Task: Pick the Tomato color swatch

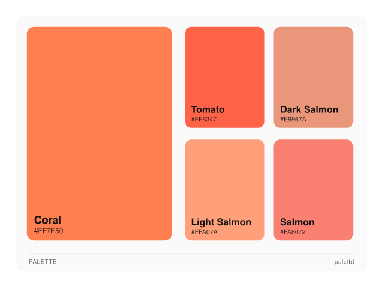Action: point(224,66)
